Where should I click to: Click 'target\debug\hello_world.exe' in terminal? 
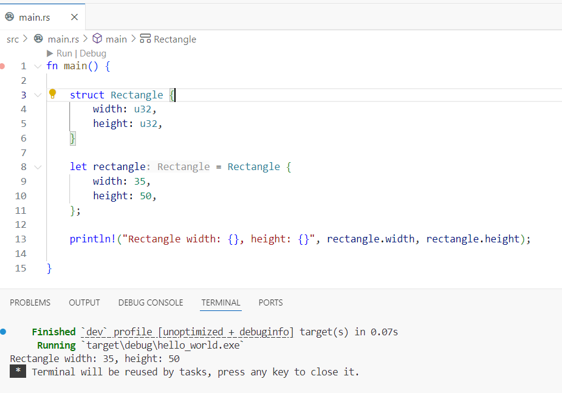tap(163, 346)
